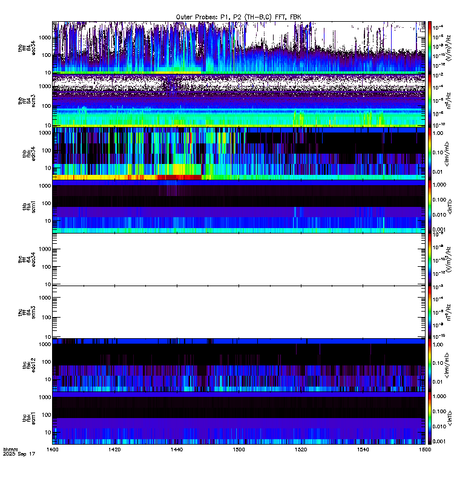
Task: Click the empty thc fff eac34 plot area
Action: tap(239, 260)
